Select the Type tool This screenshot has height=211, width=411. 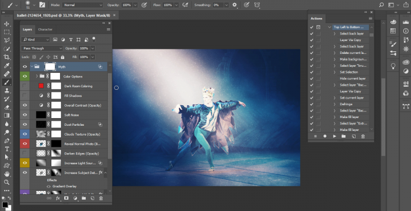(x=7, y=149)
